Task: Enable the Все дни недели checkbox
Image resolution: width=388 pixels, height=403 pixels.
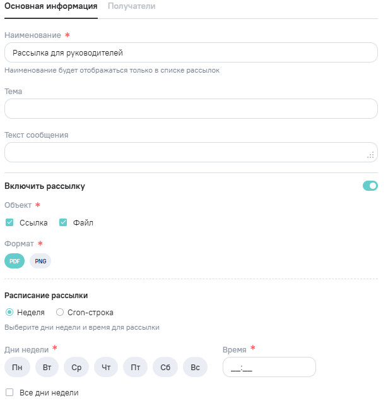Action: click(9, 392)
